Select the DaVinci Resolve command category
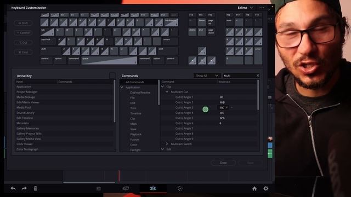The height and width of the screenshot is (197, 351). [x=140, y=92]
